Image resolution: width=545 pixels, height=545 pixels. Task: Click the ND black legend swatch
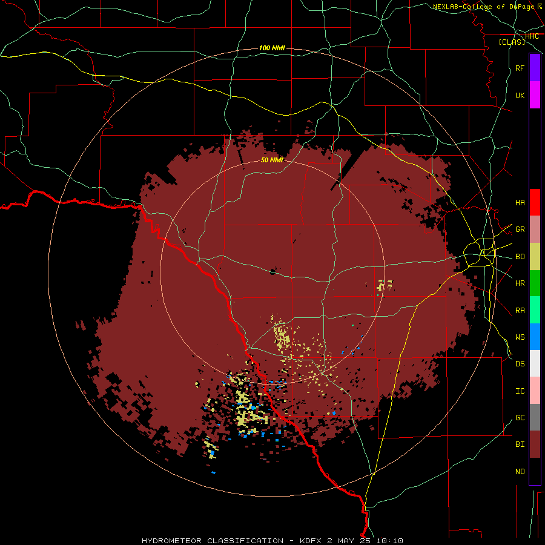[x=535, y=471]
